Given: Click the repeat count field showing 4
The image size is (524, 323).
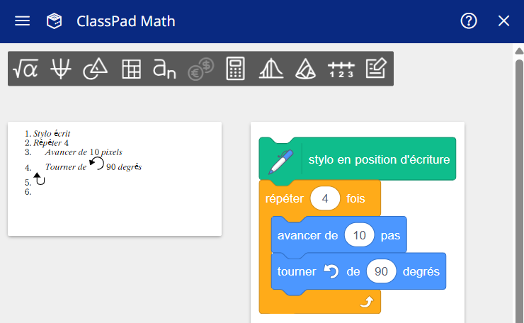Looking at the screenshot, I should pyautogui.click(x=325, y=198).
